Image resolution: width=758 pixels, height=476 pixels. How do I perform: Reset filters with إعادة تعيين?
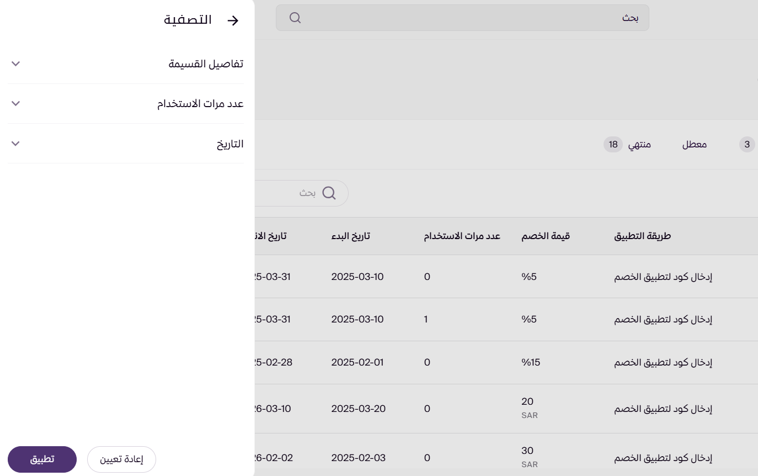121,459
